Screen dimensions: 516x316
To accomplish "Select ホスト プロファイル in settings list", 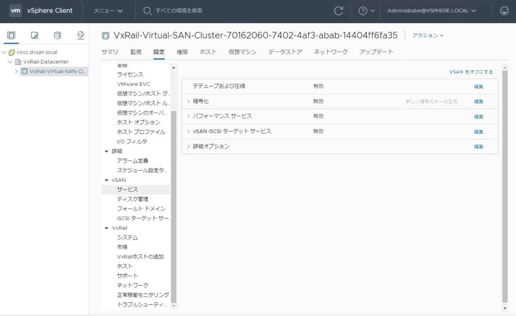I will click(x=141, y=132).
